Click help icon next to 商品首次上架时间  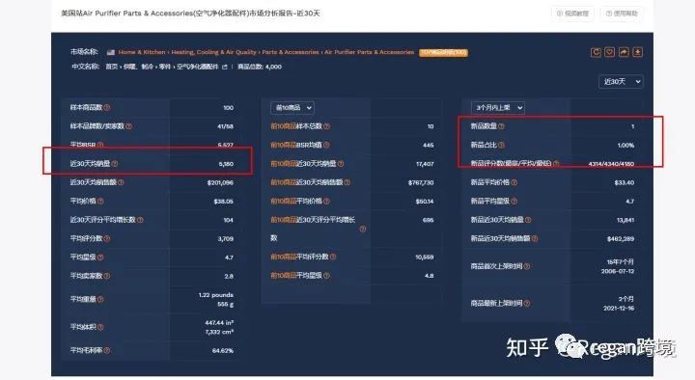pyautogui.click(x=527, y=266)
